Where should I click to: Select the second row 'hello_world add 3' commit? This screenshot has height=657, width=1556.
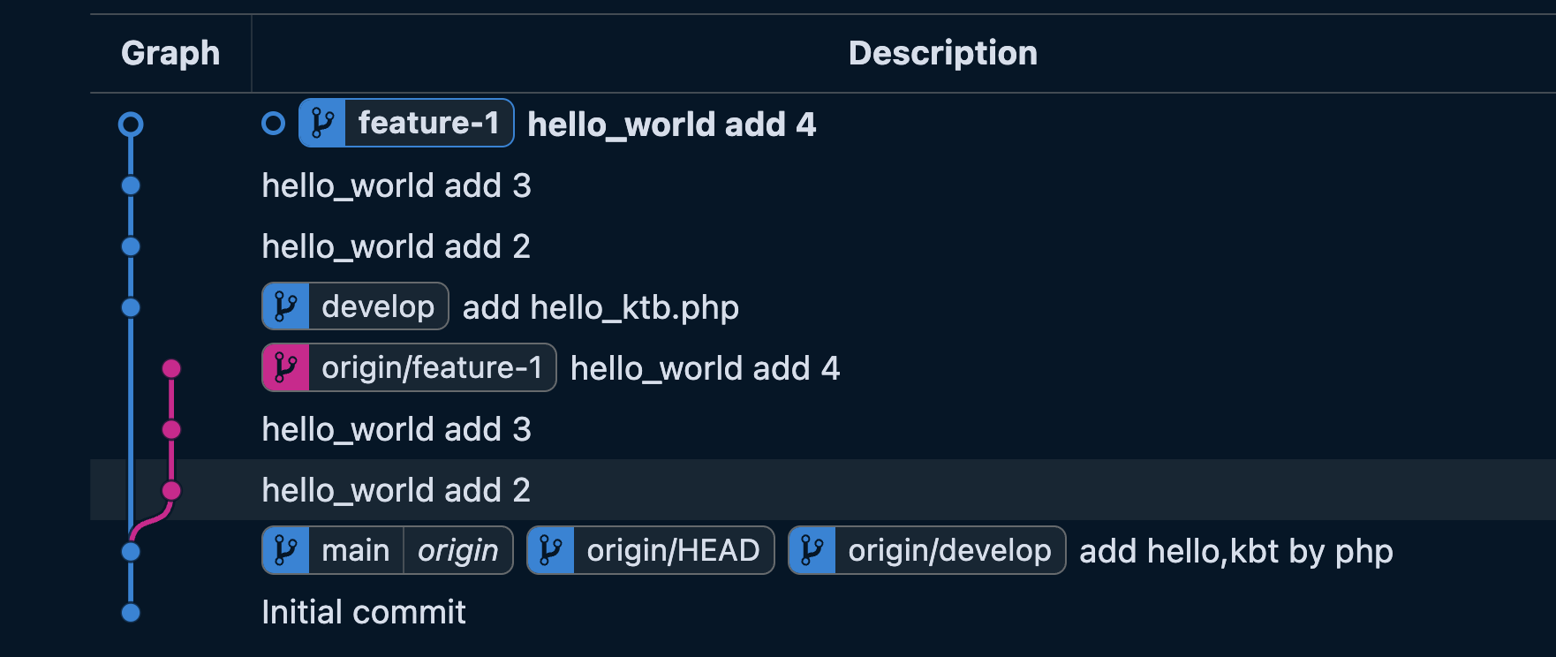397,185
